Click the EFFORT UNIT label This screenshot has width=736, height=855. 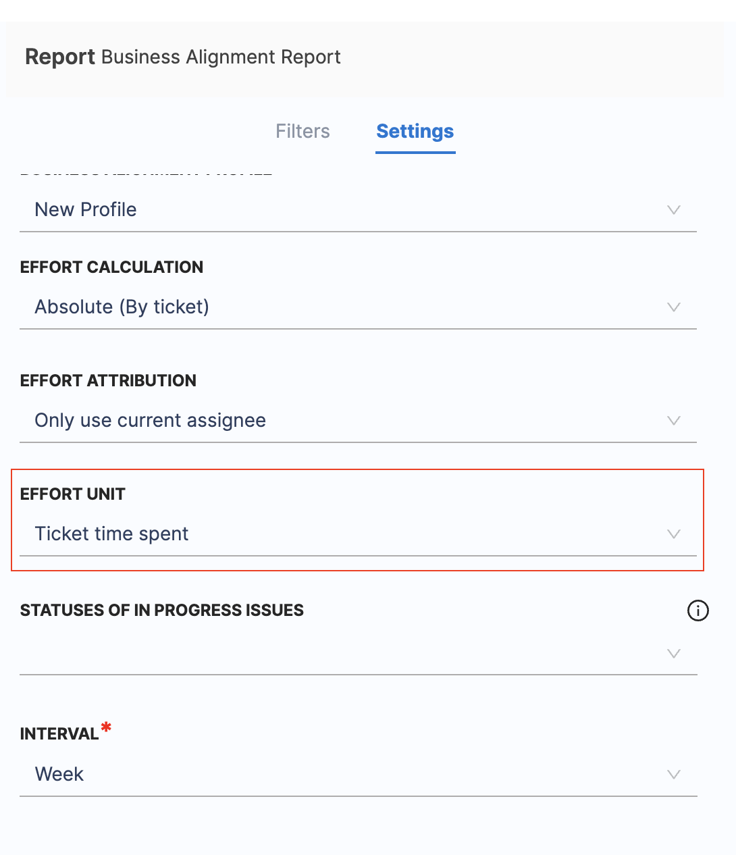73,494
